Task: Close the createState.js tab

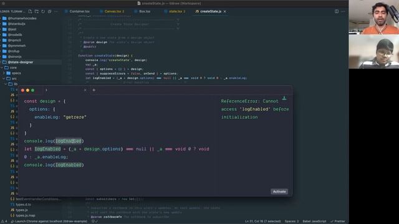Action: coord(224,11)
